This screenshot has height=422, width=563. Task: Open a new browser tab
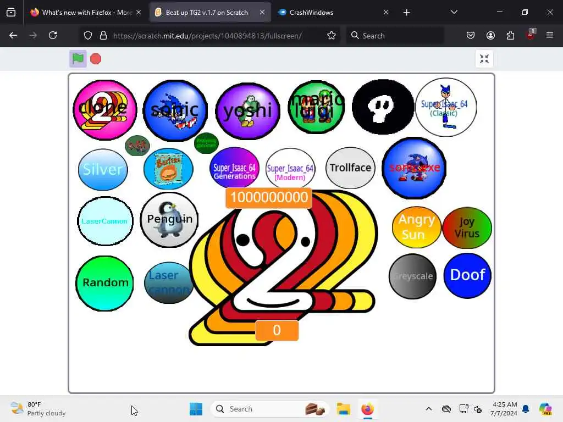pos(406,13)
